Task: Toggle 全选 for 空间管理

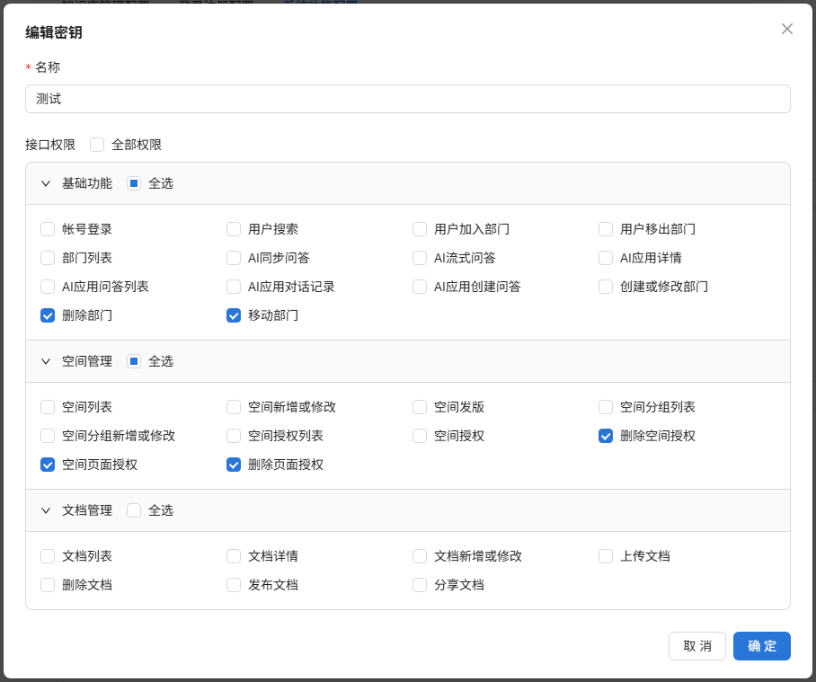Action: (134, 361)
